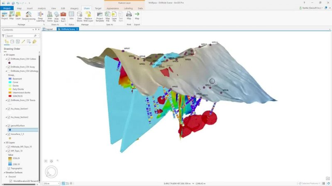Click the Contents search field
332x186 pixels.
coord(20,36)
